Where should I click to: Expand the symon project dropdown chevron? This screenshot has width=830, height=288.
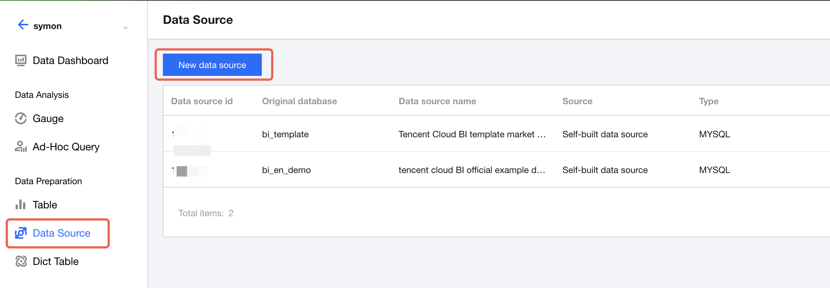coord(126,28)
